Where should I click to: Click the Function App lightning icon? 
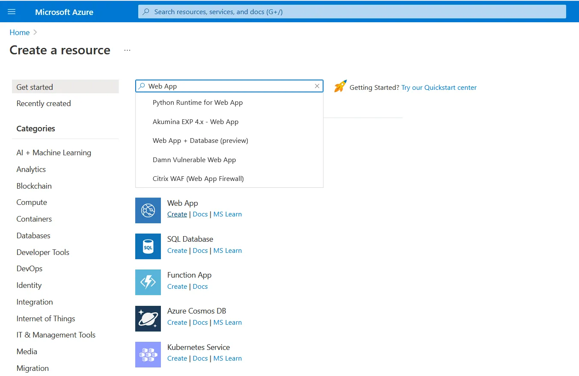tap(148, 282)
